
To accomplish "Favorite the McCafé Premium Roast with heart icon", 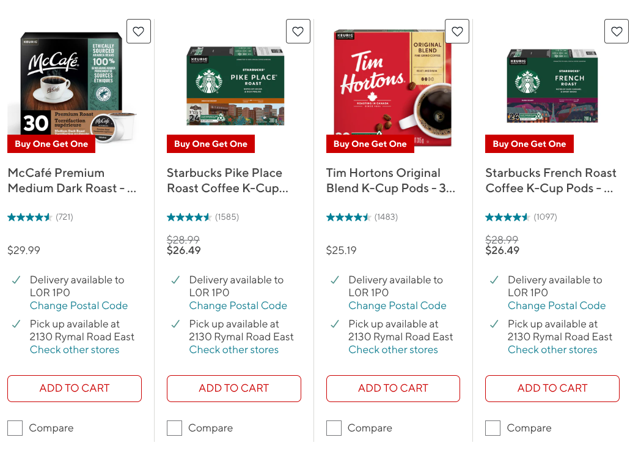I will click(x=139, y=31).
